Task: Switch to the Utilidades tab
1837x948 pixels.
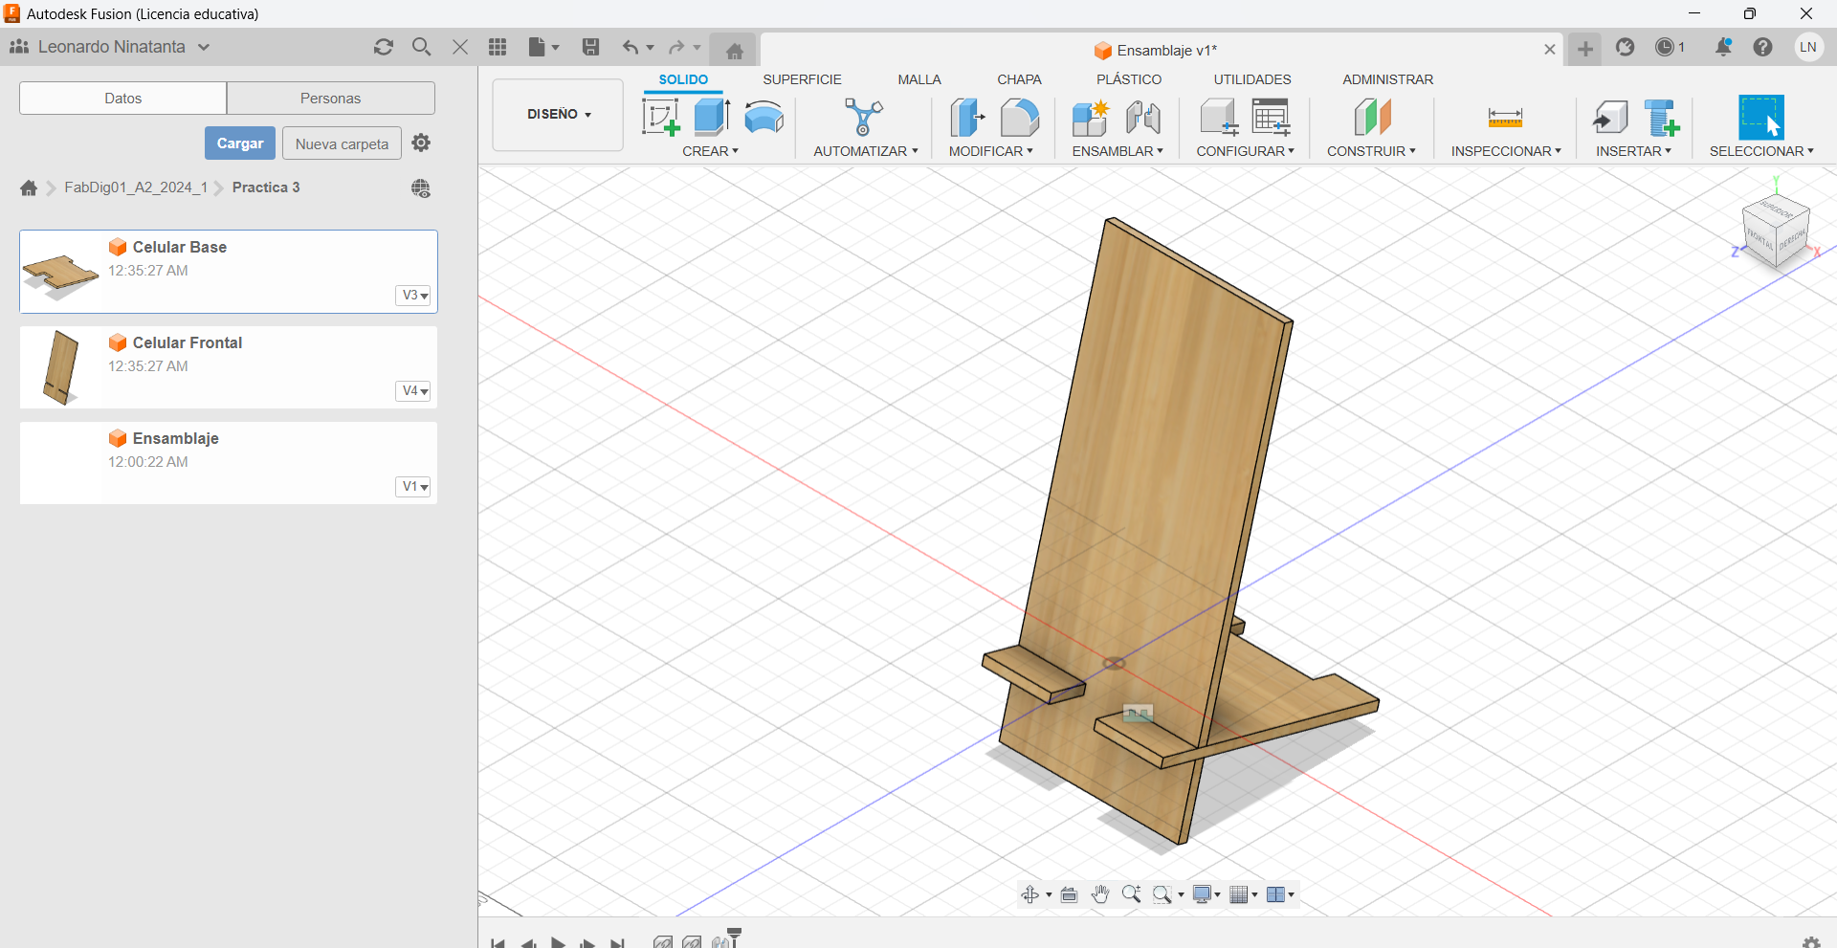Action: pyautogui.click(x=1252, y=79)
